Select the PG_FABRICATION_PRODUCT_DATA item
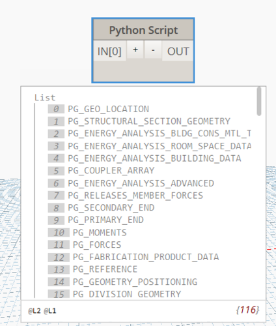Viewport: 276px width, 326px height. (146, 257)
